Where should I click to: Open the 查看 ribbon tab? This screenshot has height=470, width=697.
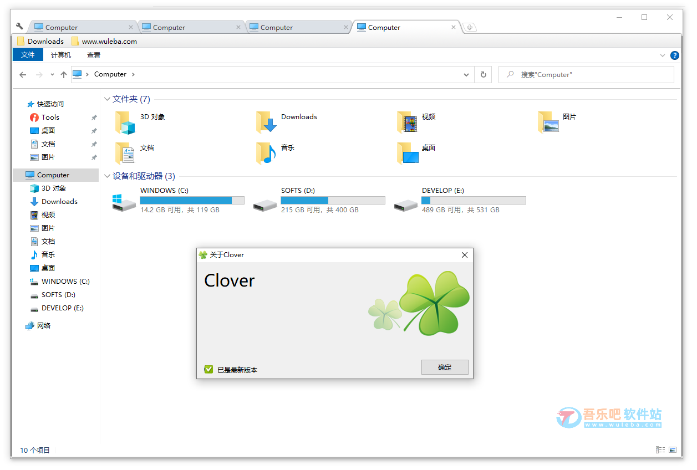(x=94, y=55)
